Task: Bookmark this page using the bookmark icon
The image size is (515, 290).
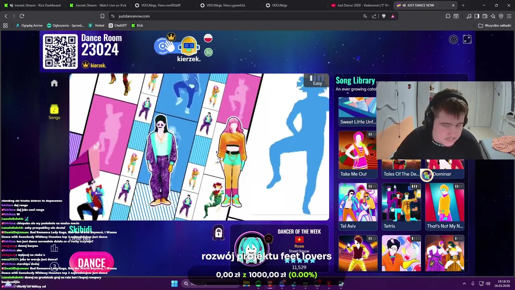Action: pyautogui.click(x=103, y=16)
